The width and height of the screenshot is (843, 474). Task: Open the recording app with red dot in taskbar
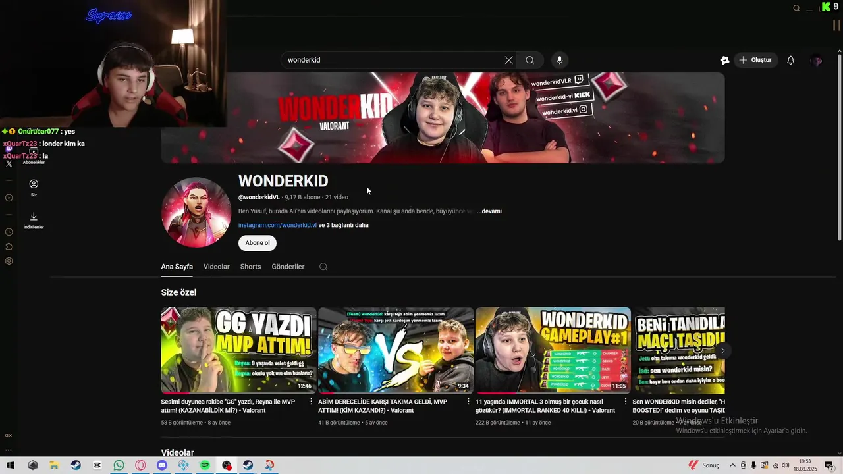(227, 465)
